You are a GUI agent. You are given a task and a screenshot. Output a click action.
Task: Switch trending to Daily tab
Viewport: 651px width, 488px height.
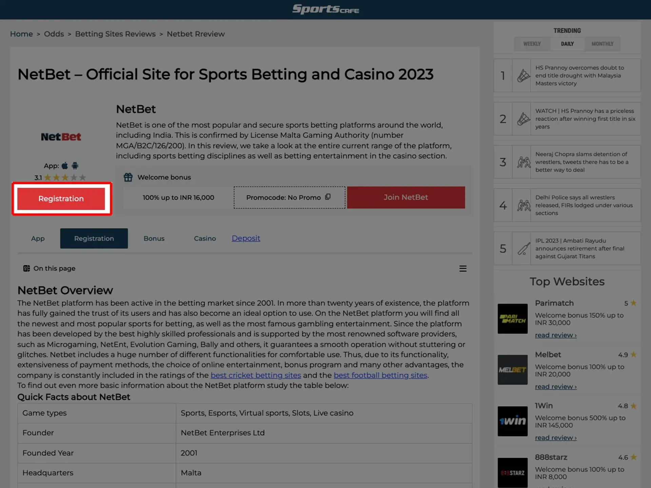coord(567,44)
